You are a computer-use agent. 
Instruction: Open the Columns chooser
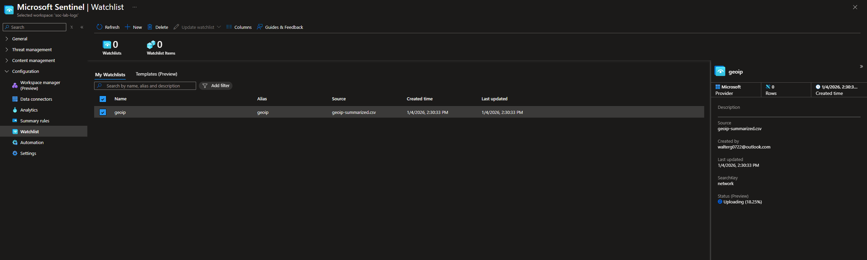pyautogui.click(x=239, y=27)
